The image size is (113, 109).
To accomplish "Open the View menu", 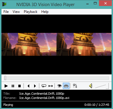I will tap(16, 12).
